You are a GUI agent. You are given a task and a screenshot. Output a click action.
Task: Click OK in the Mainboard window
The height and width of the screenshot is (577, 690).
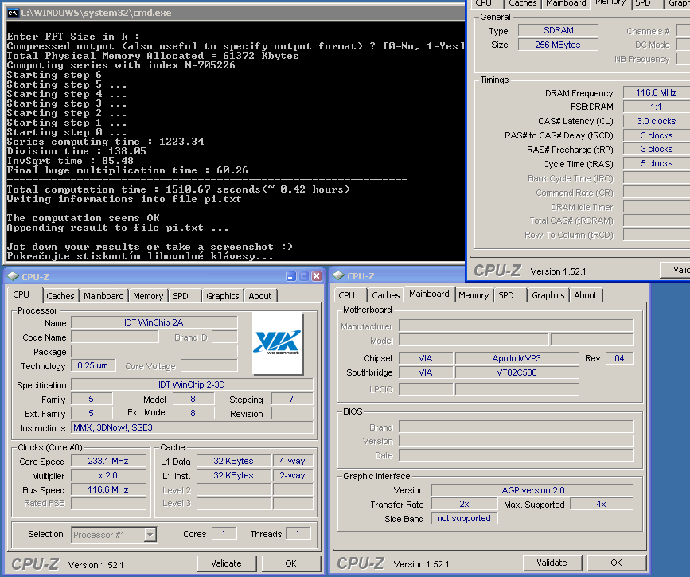(x=615, y=563)
